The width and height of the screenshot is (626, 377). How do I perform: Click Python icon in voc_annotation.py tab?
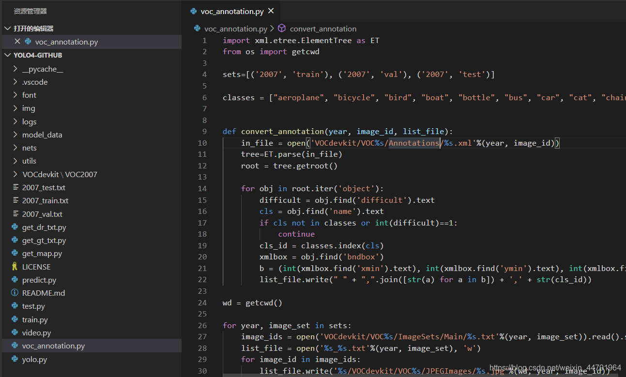point(194,11)
